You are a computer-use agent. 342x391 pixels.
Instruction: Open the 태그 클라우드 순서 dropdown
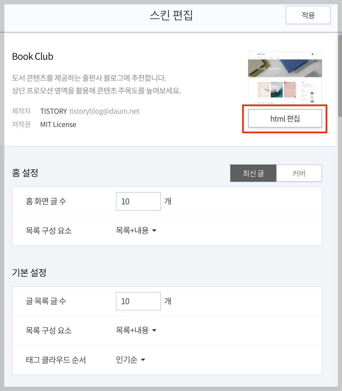click(131, 360)
